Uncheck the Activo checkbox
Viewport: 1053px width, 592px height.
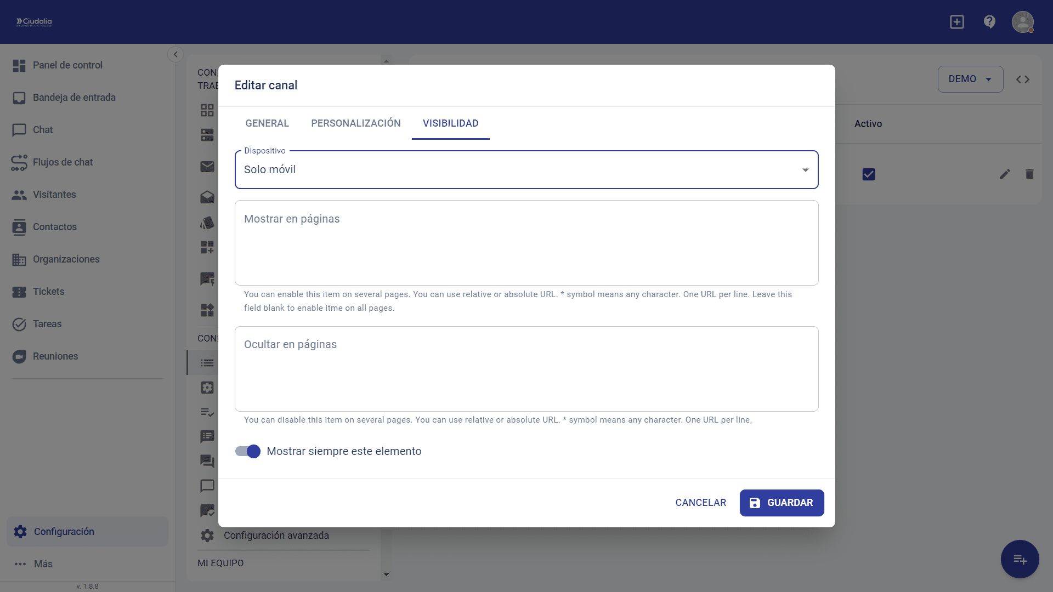(868, 174)
